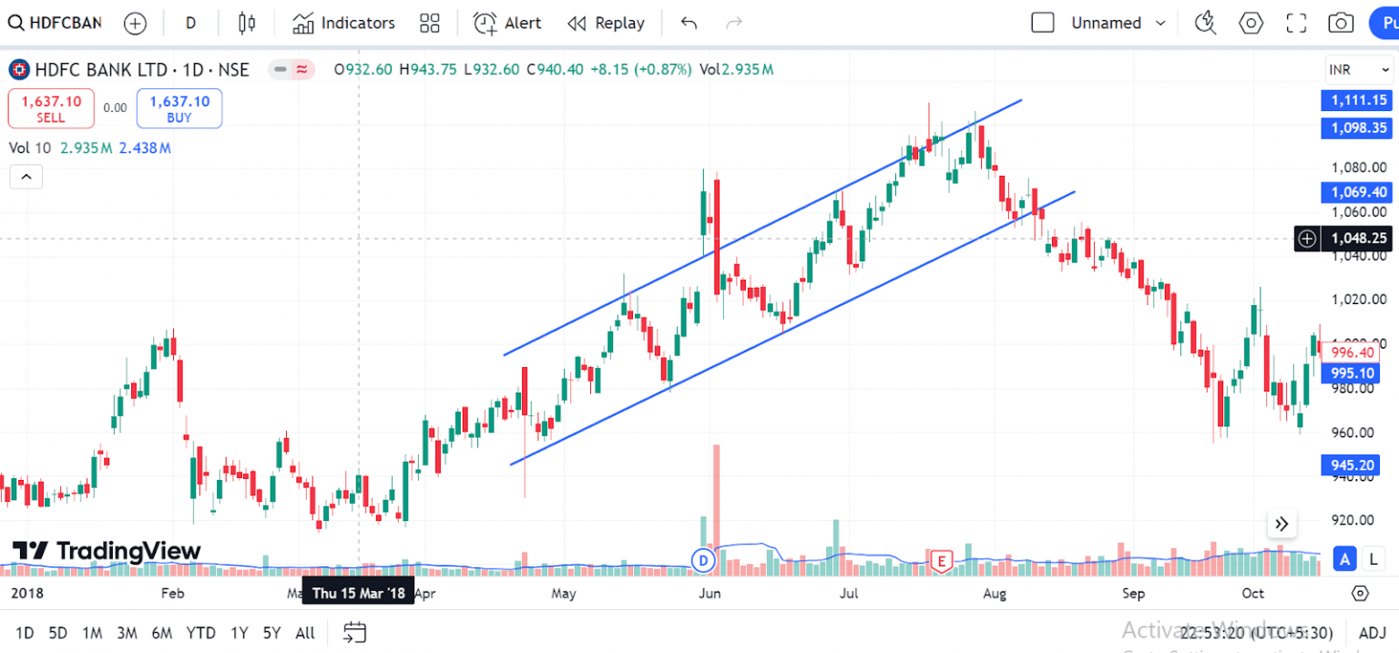Open quick search with the lightning magnifier icon
This screenshot has width=1399, height=653.
[x=1205, y=23]
